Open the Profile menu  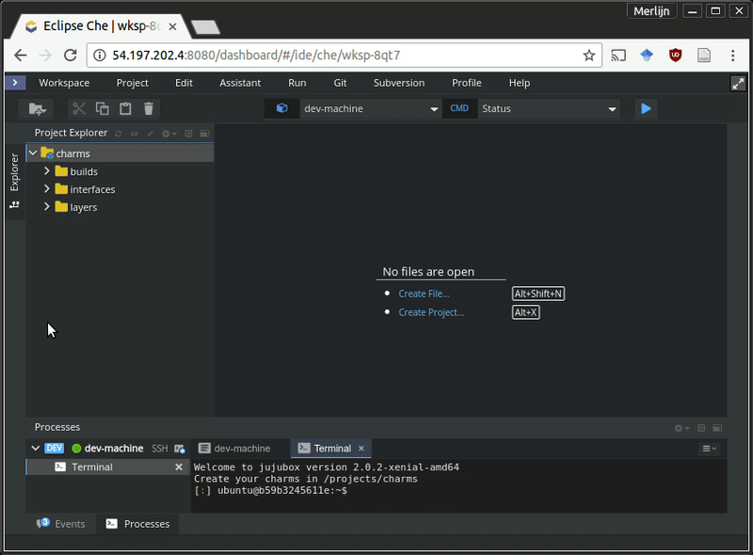[x=466, y=83]
